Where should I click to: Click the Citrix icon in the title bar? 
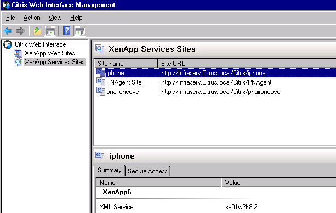coord(6,5)
